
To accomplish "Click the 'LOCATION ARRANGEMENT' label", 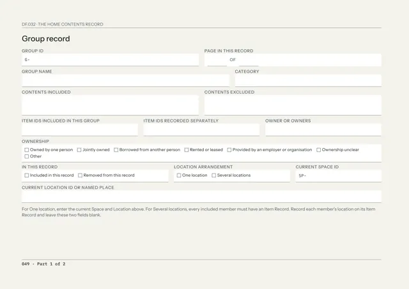I will click(x=203, y=167).
